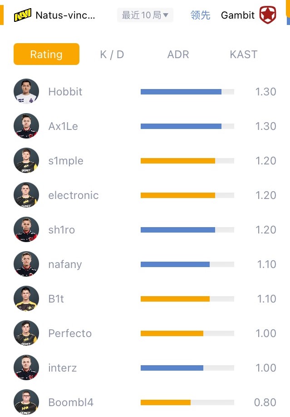This screenshot has height=417, width=290.
Task: Open Hobbit's player avatar
Action: (x=26, y=91)
